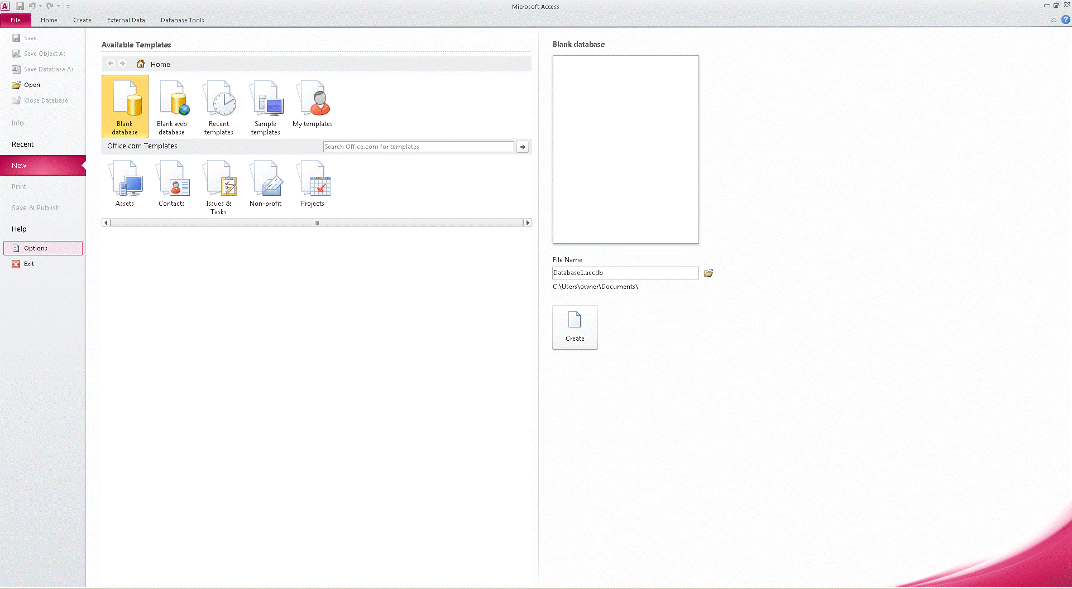
Task: Switch to the External Data tab
Action: point(126,20)
